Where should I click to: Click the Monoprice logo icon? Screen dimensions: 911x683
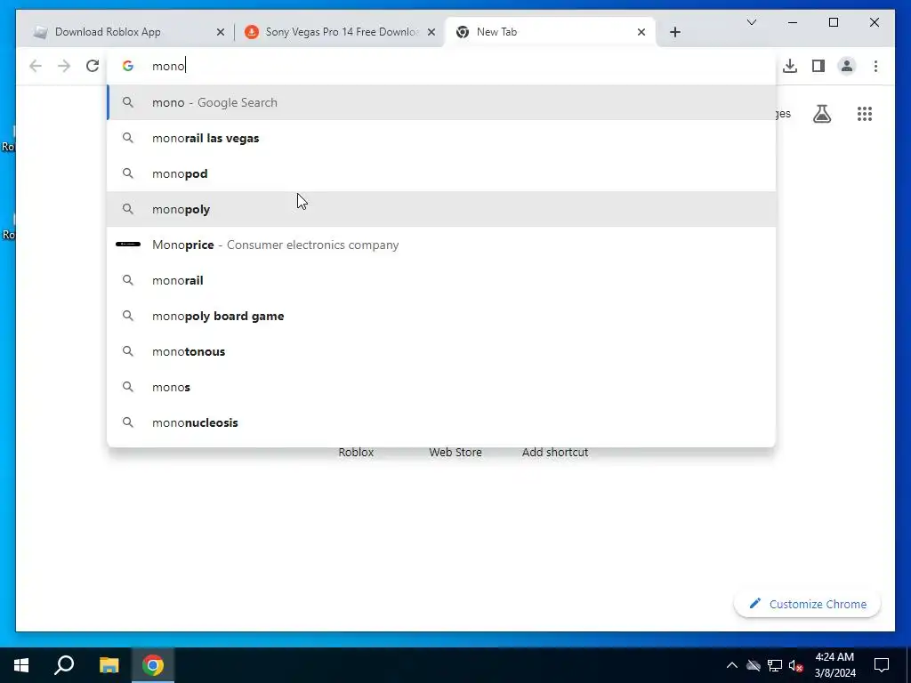[x=128, y=245]
